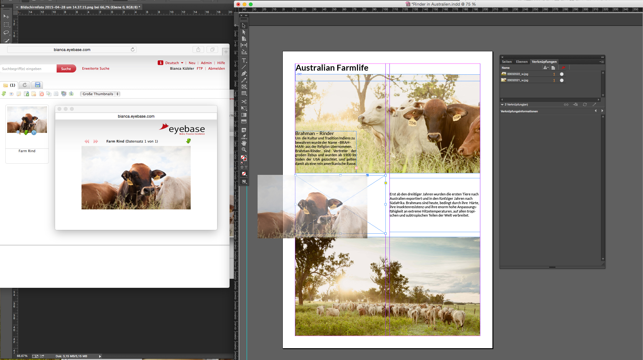The height and width of the screenshot is (360, 643).
Task: Toggle formatting affects text (T) button
Action: click(246, 167)
